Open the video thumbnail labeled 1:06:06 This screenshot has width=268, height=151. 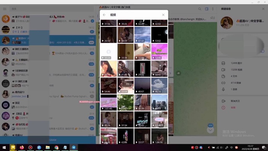point(159,136)
